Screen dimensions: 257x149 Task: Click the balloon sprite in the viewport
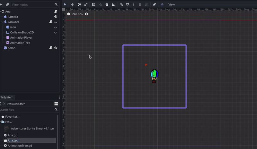[x=154, y=76]
